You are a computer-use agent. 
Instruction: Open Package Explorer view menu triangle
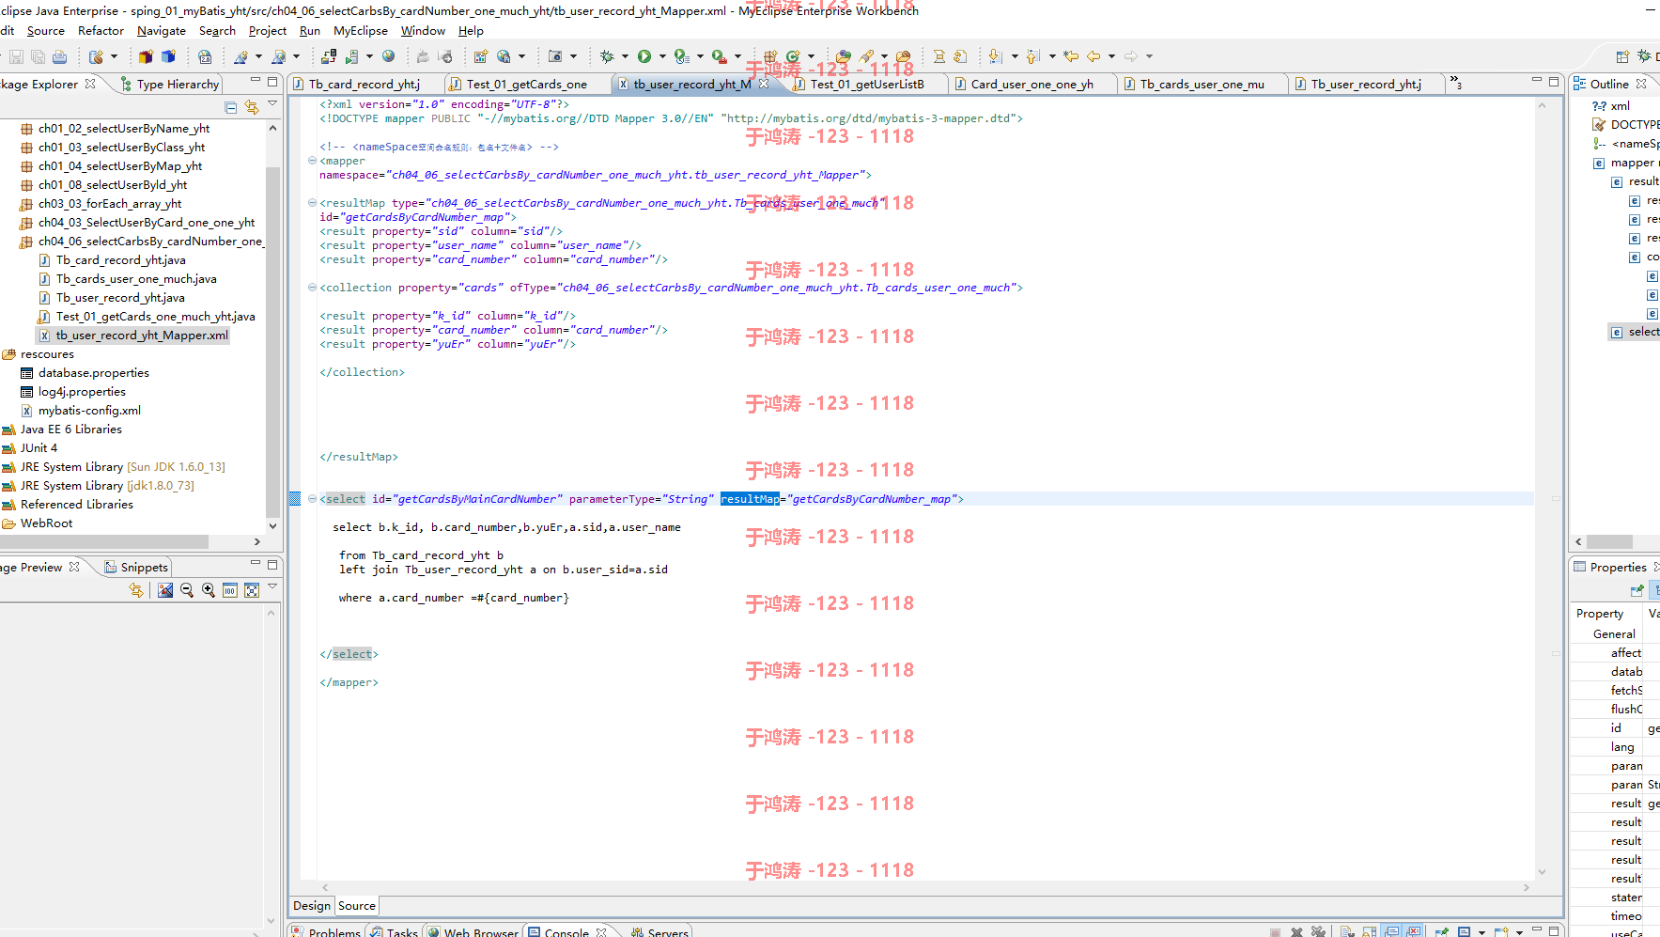(x=272, y=103)
